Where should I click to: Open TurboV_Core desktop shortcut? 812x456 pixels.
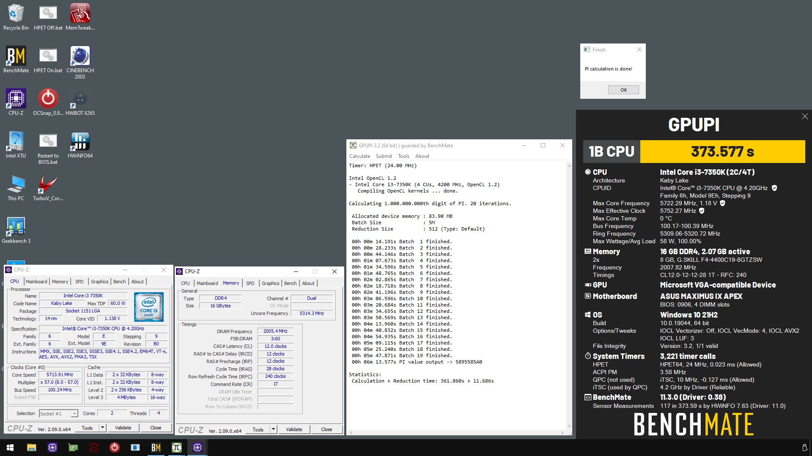48,187
